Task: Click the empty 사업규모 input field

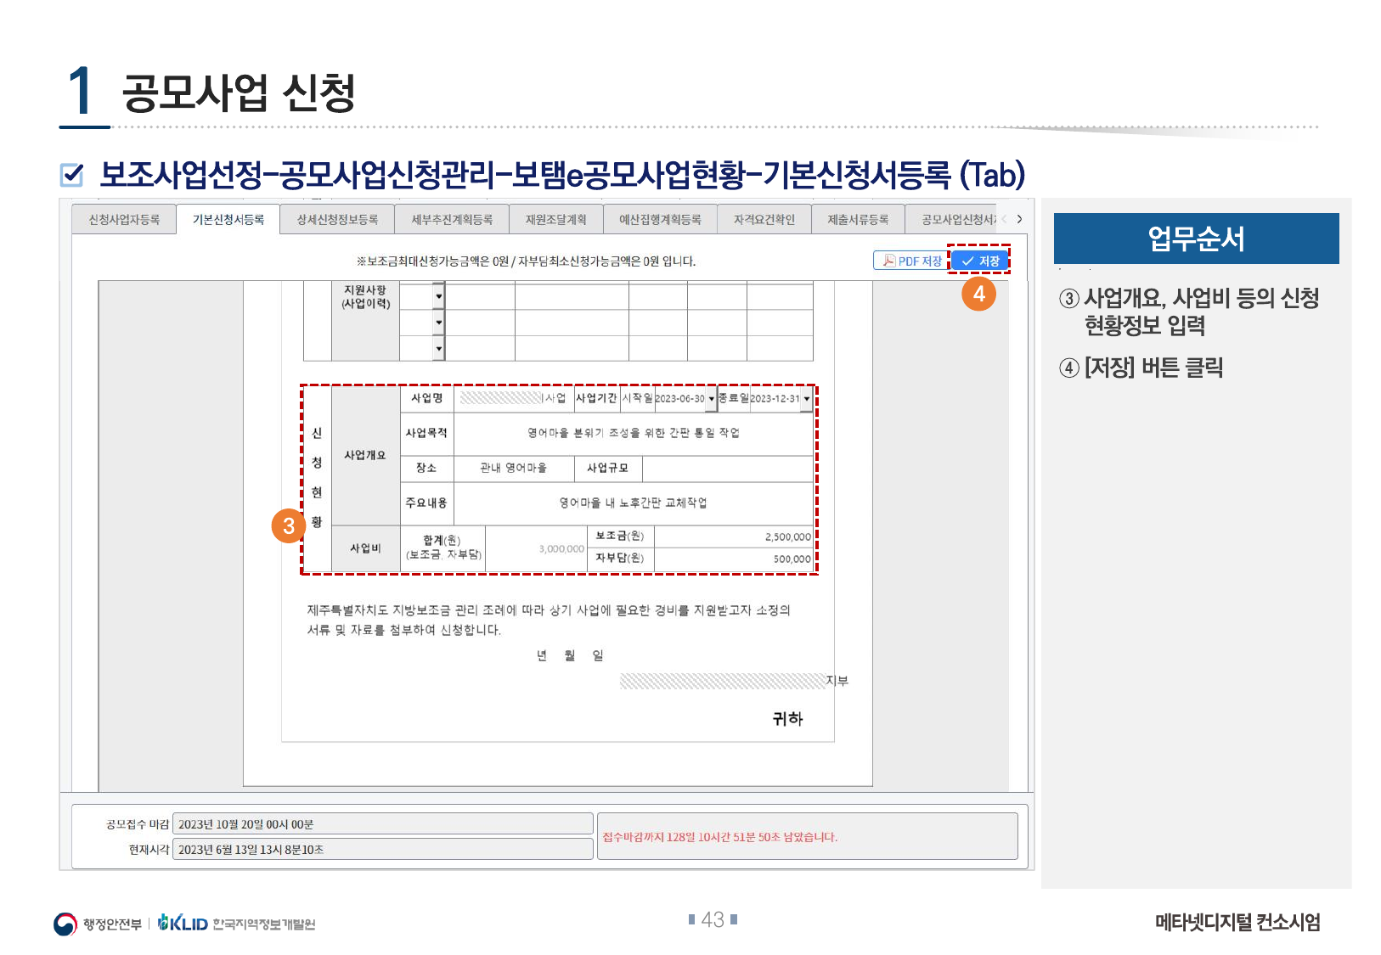Action: point(727,469)
